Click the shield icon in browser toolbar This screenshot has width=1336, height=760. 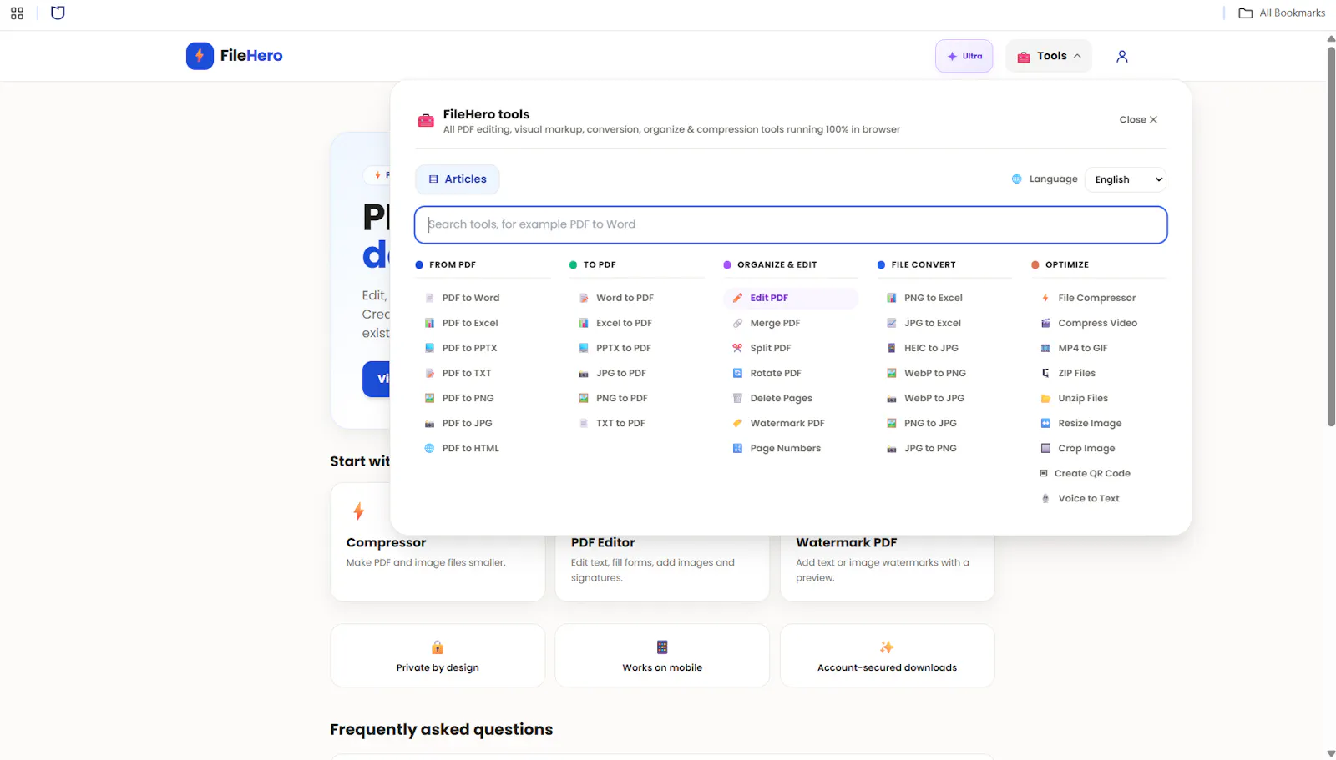click(x=58, y=13)
